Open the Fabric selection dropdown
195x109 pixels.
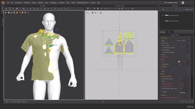click(x=188, y=62)
